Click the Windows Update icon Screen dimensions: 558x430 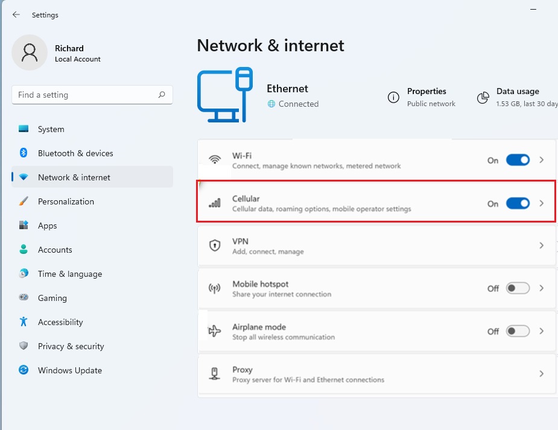24,370
